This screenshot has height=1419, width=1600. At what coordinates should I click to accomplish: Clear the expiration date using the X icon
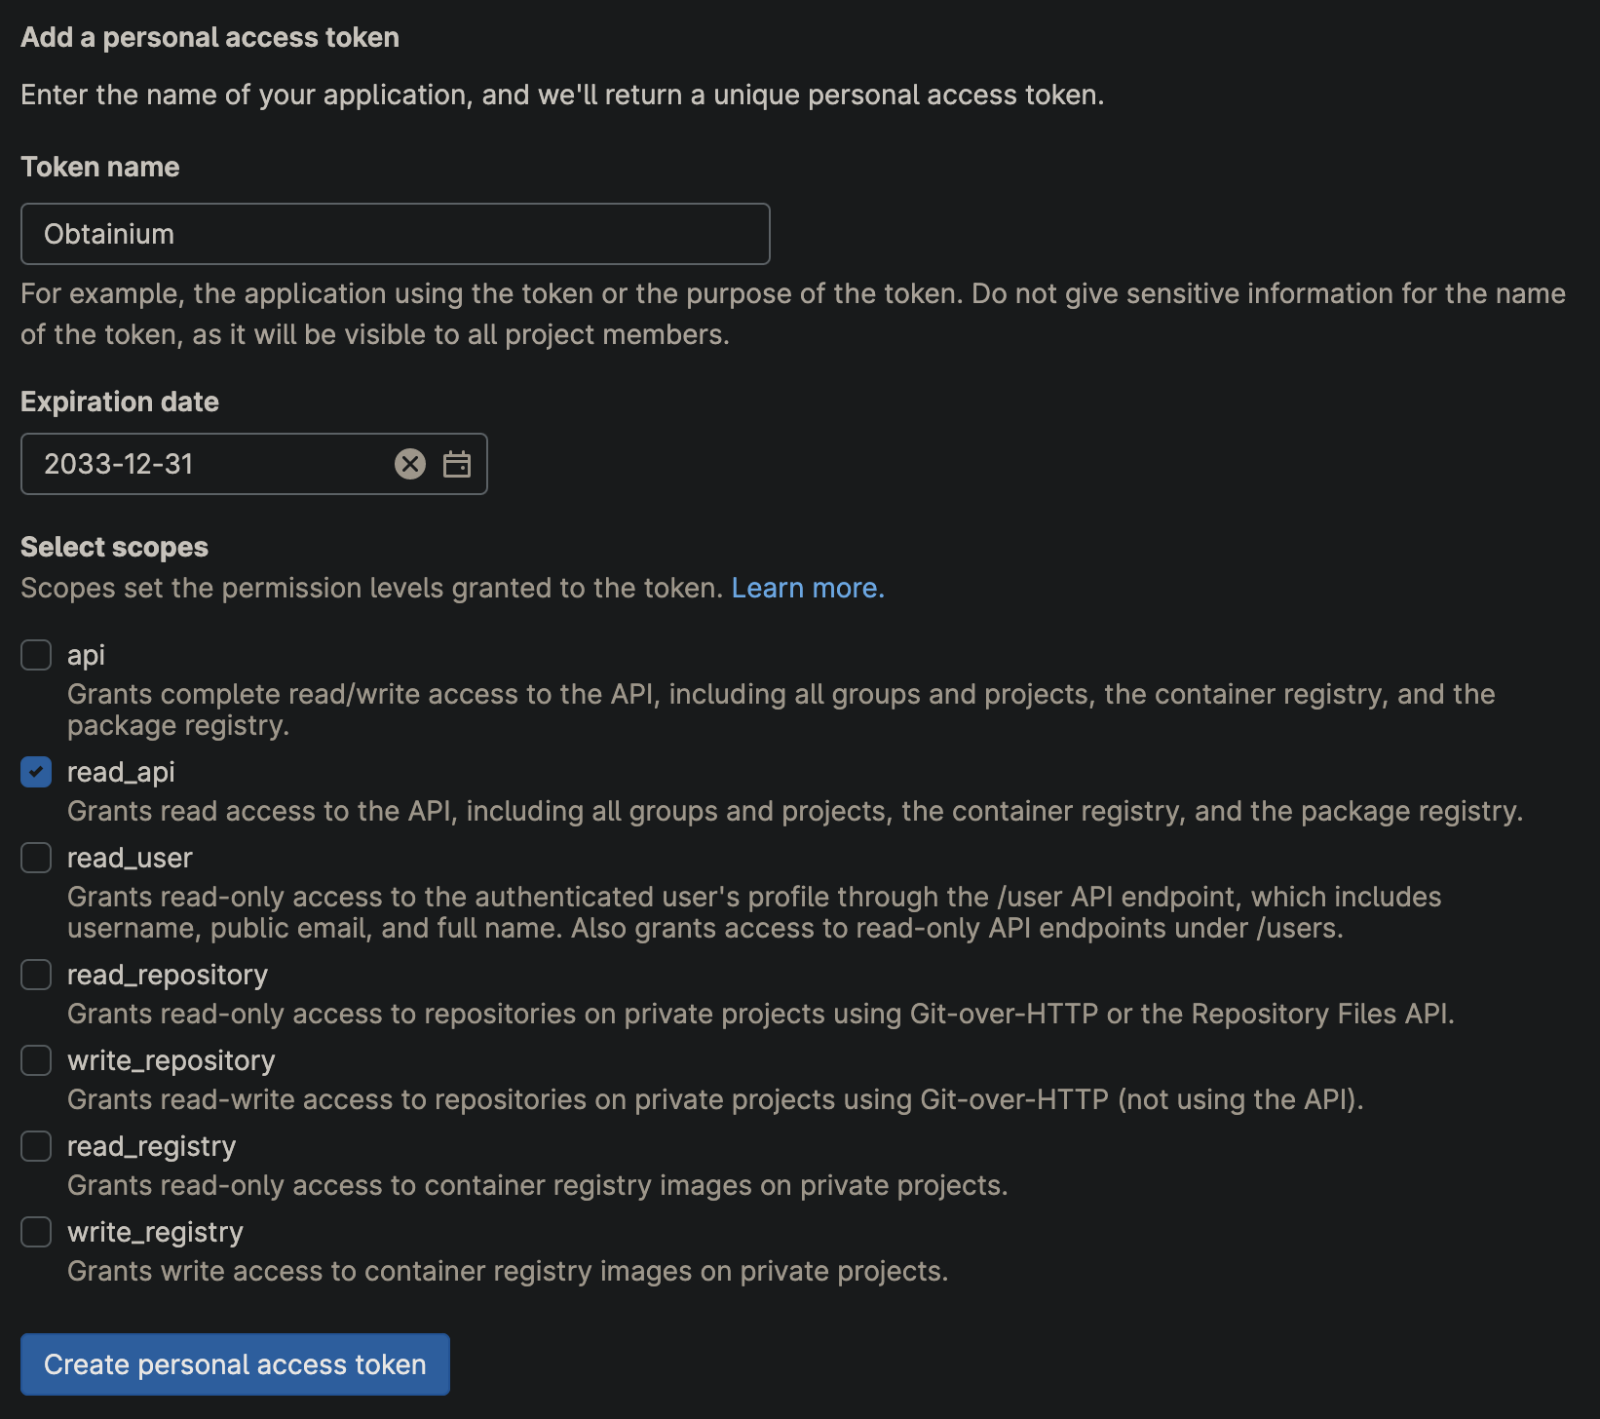pyautogui.click(x=410, y=463)
